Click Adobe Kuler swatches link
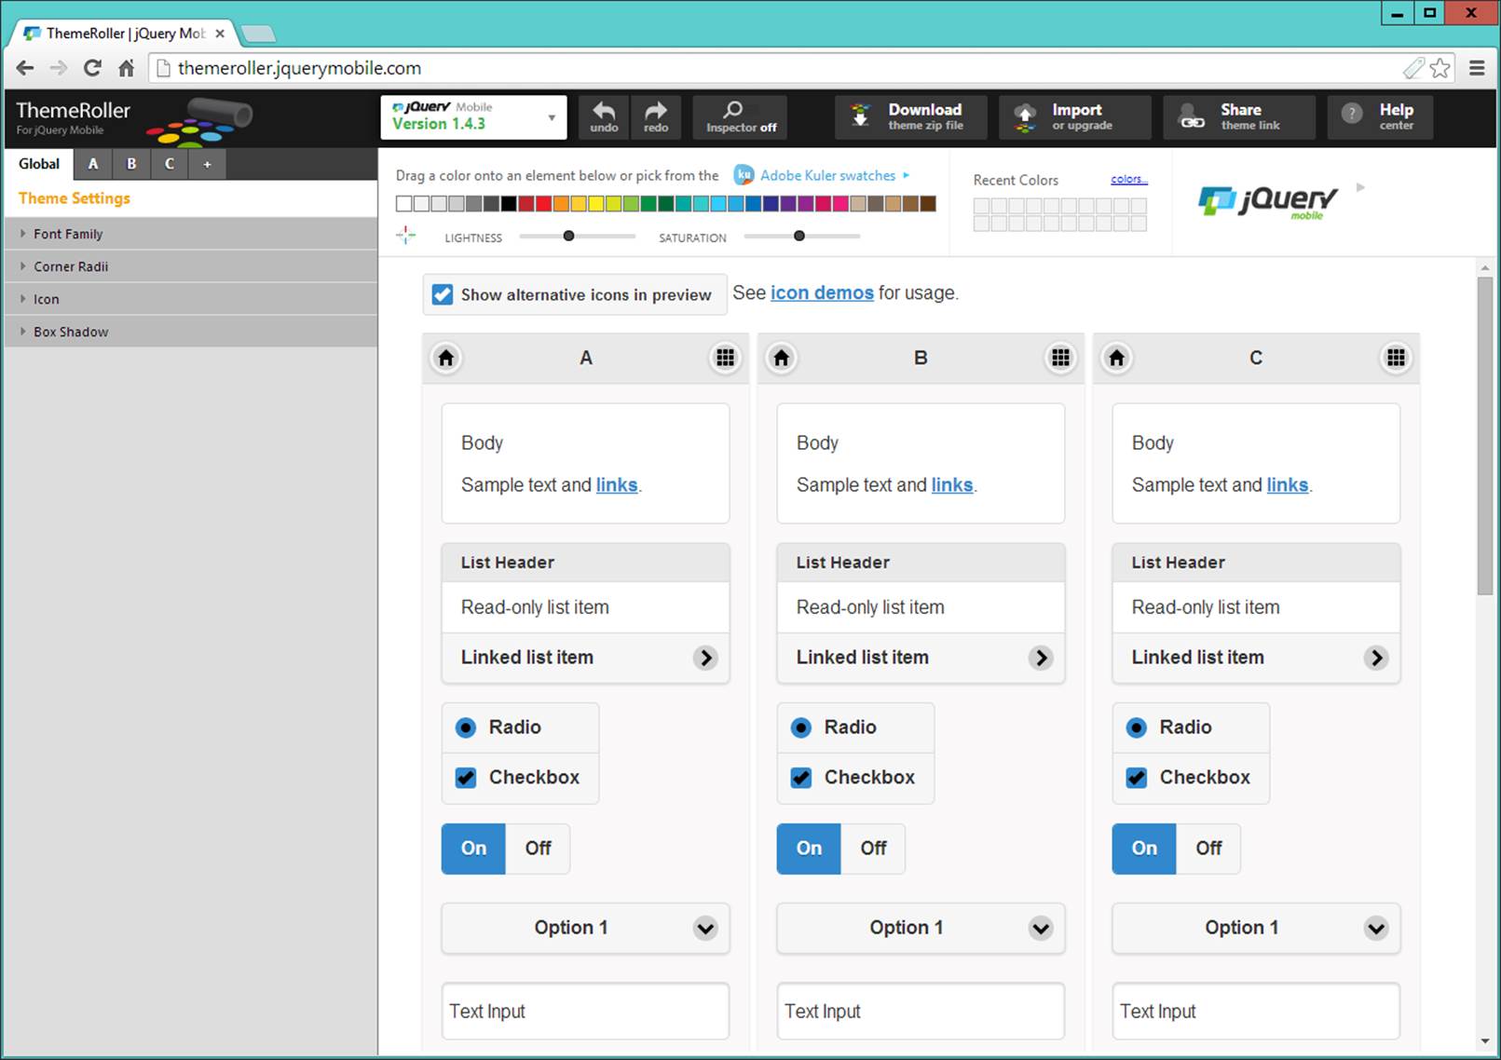This screenshot has height=1060, width=1501. [827, 175]
